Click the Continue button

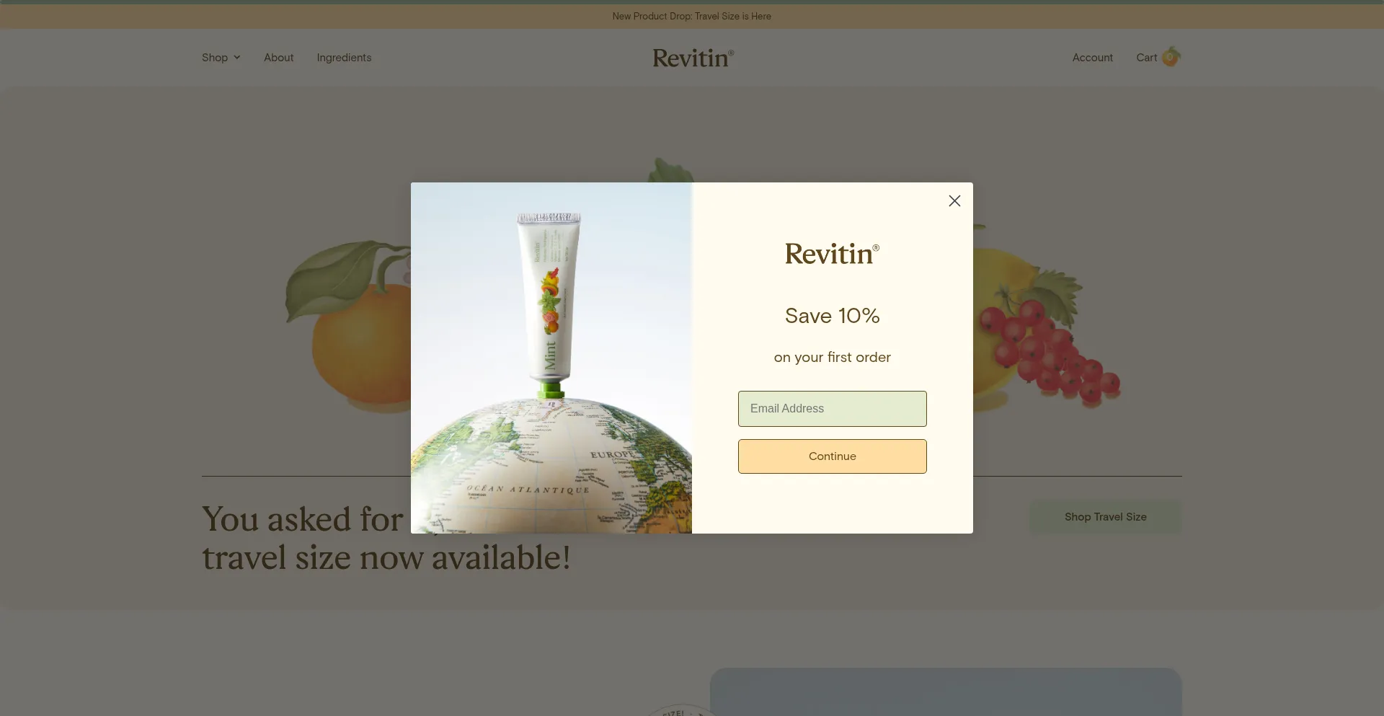[x=832, y=456]
